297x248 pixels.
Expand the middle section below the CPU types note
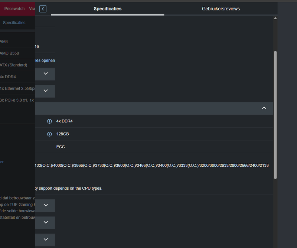46,222
